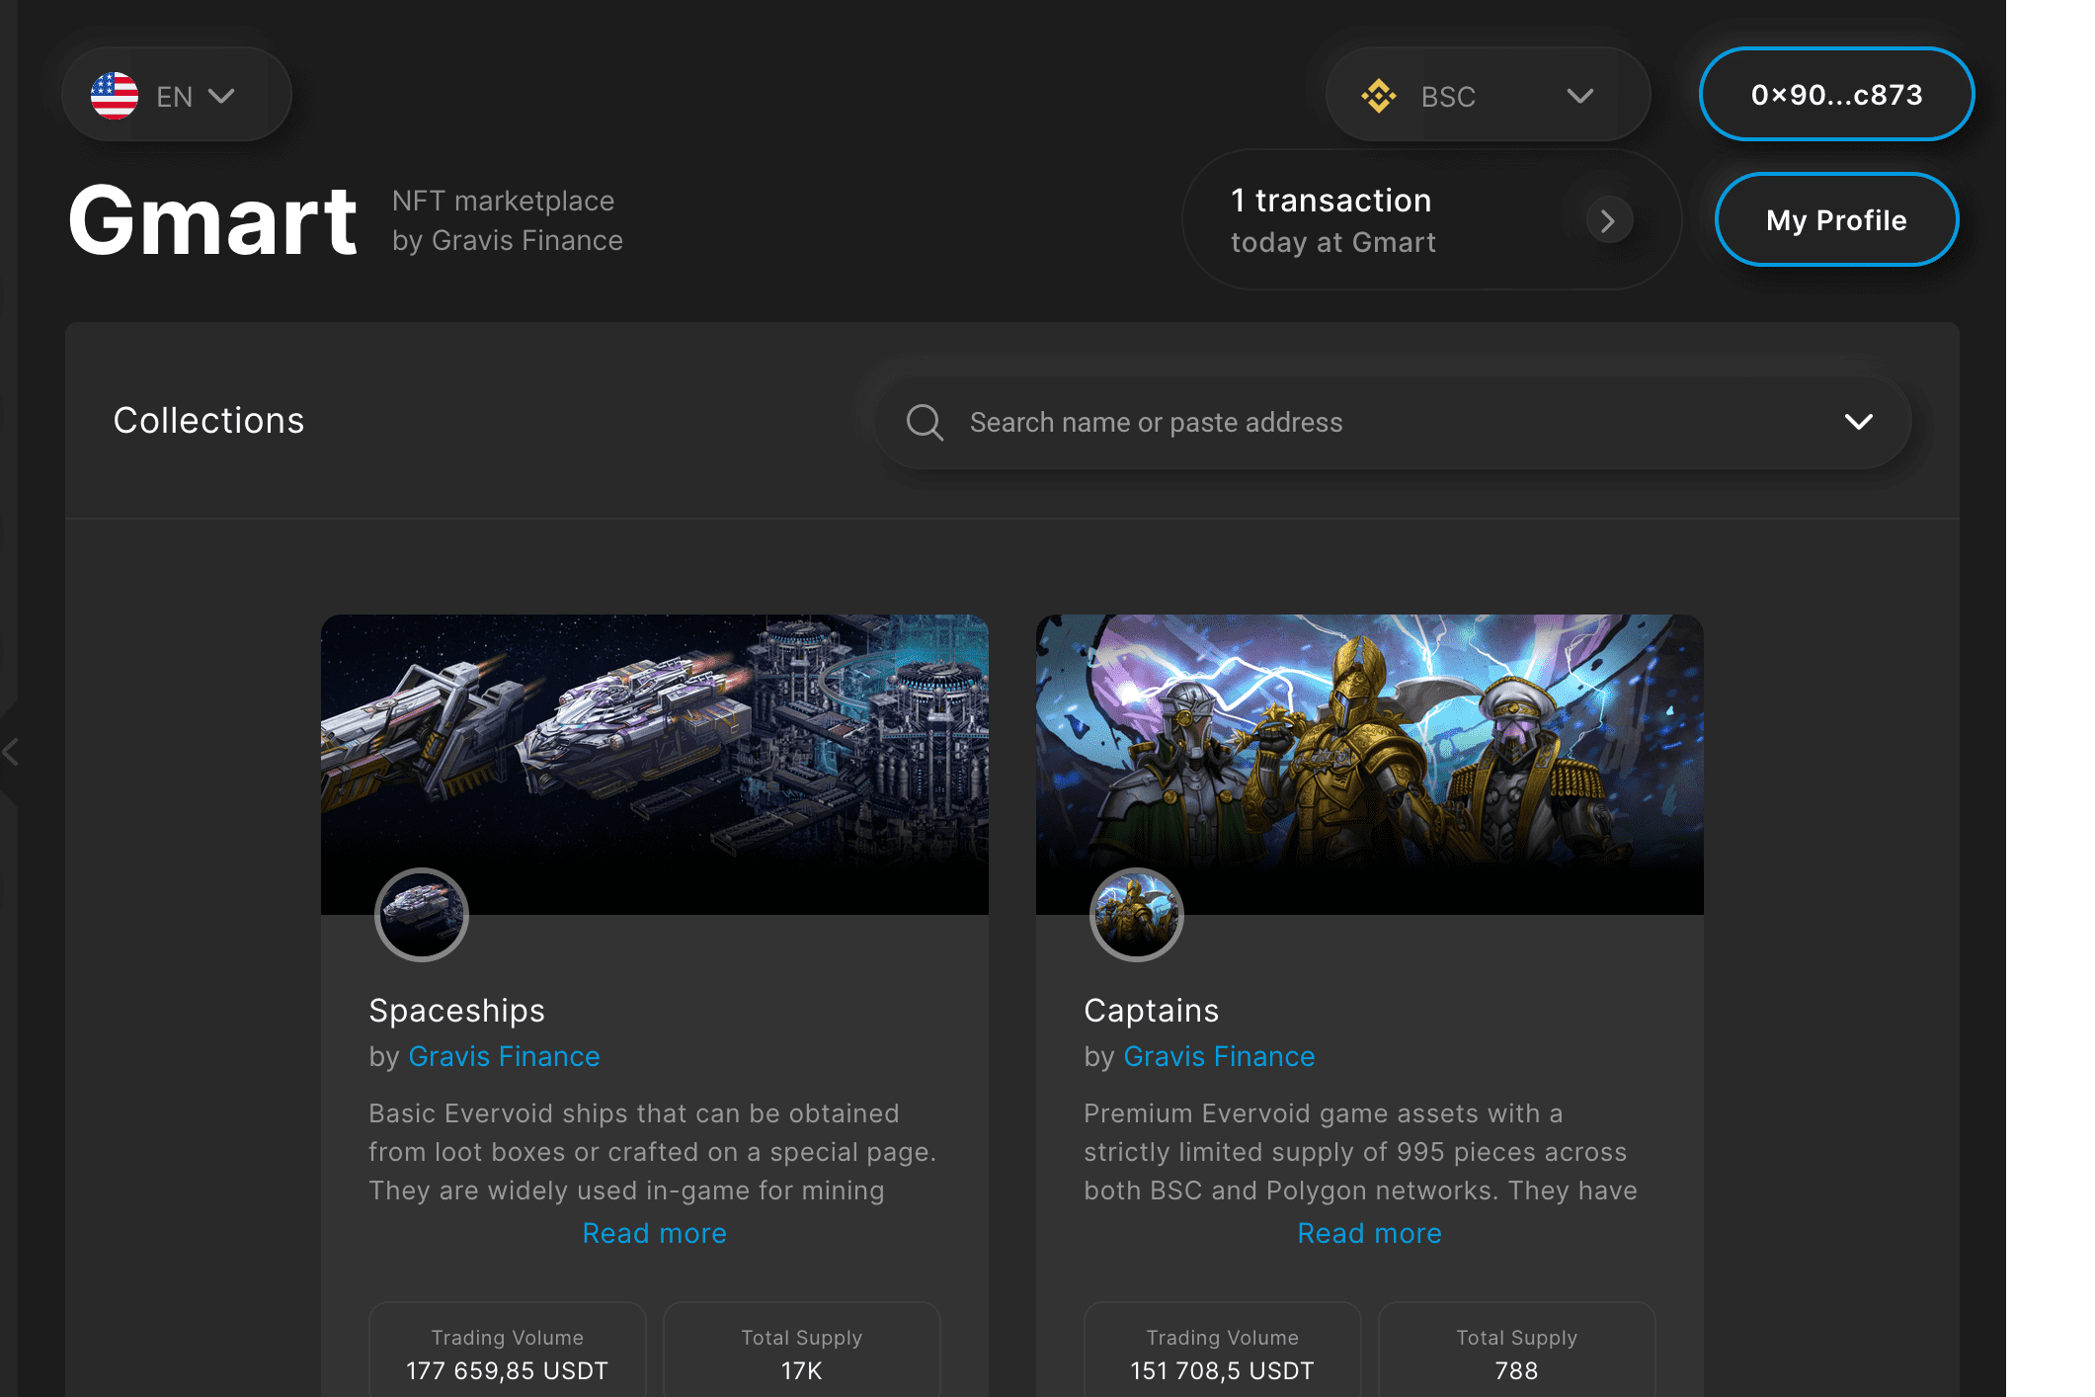
Task: Click the arrow icon in transaction panel
Action: 1608,220
